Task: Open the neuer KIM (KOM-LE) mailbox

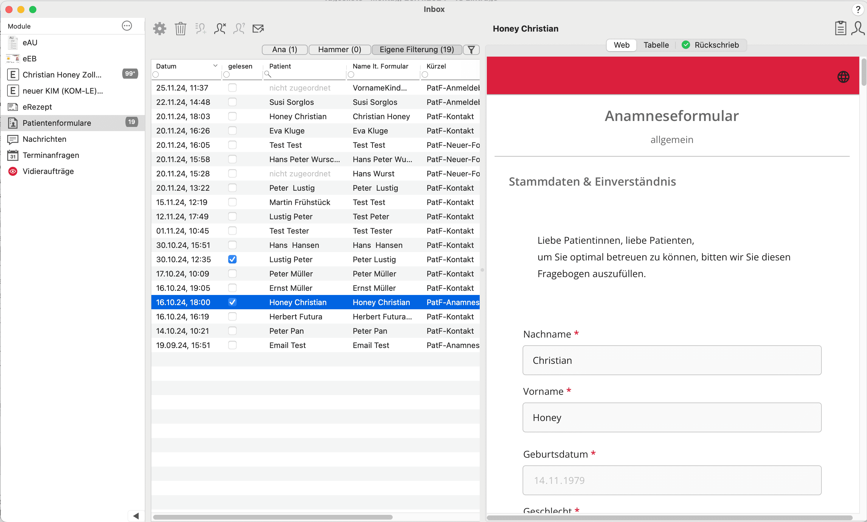Action: click(x=73, y=91)
